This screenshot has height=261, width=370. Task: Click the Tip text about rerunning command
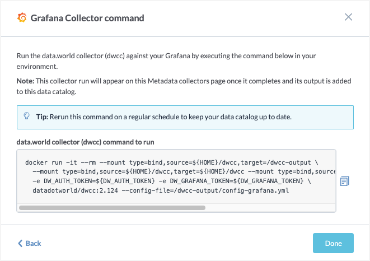click(164, 116)
